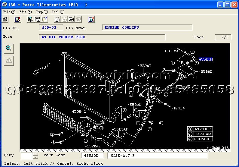
Task: Select part 45520AF in the illustration
Action: (x=120, y=129)
